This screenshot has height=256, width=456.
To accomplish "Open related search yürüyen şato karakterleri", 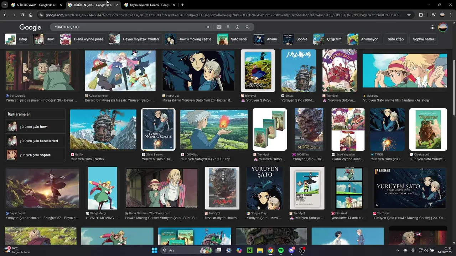I will [x=35, y=141].
